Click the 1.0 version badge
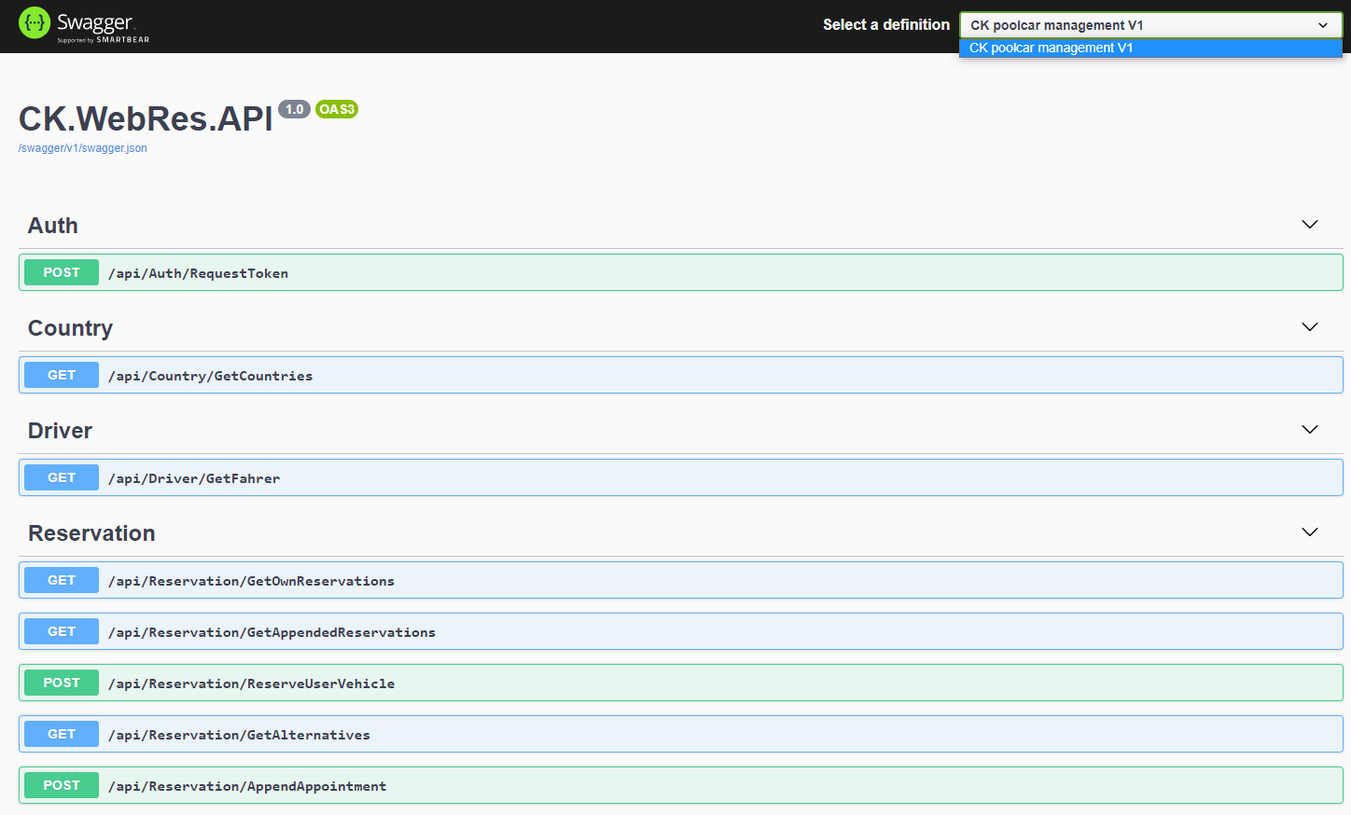Image resolution: width=1351 pixels, height=815 pixels. tap(294, 108)
